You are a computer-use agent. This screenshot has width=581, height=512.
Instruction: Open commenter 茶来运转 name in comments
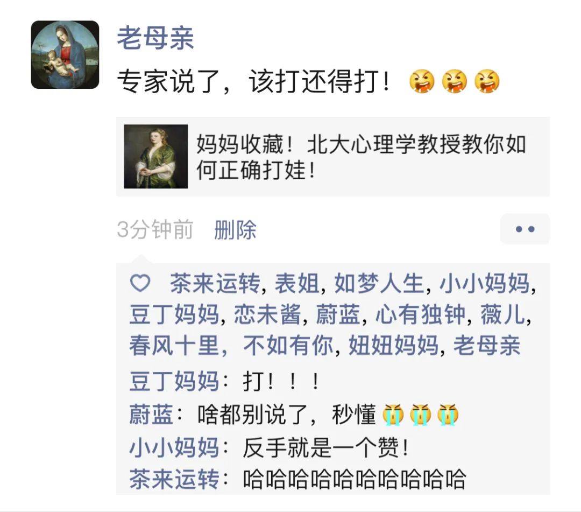(174, 479)
